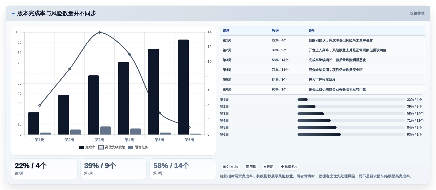Click the line data point at 第1周

(x=40, y=105)
